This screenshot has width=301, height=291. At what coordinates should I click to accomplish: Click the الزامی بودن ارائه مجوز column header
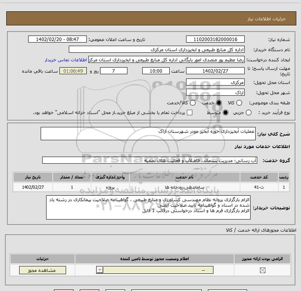pos(262,259)
